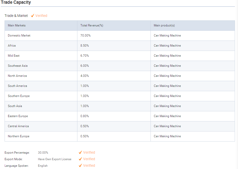Click Verified text for Export Percentage

(x=89, y=152)
